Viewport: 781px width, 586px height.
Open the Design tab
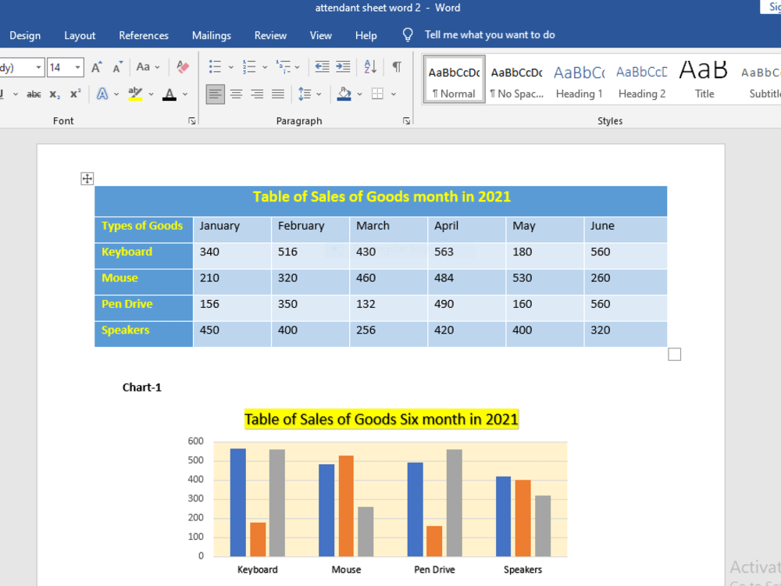(x=25, y=35)
